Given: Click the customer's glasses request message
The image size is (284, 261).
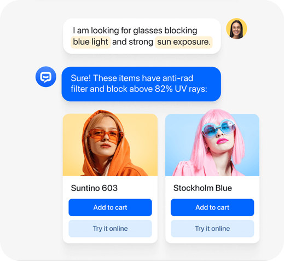Looking at the screenshot, I should click(142, 36).
